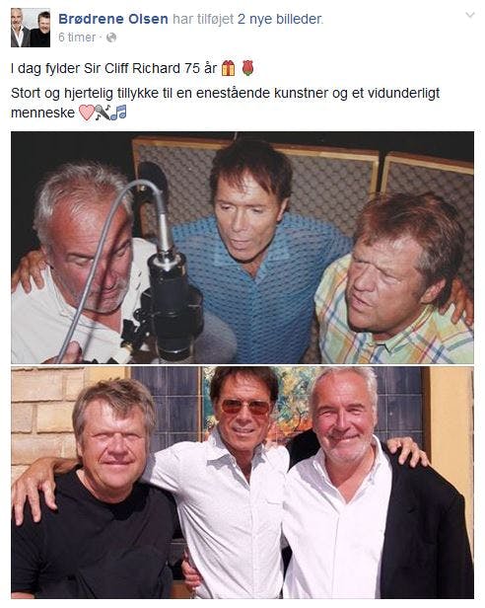Open the top recording studio photo
This screenshot has height=608, width=485.
(242, 248)
